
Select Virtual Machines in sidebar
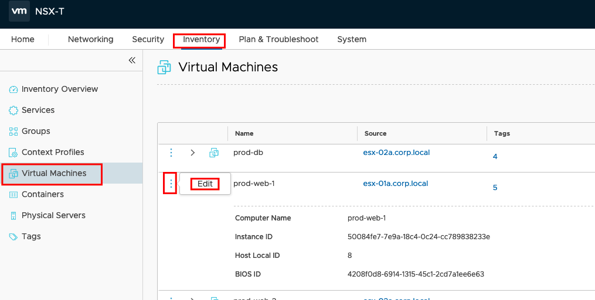pos(54,174)
